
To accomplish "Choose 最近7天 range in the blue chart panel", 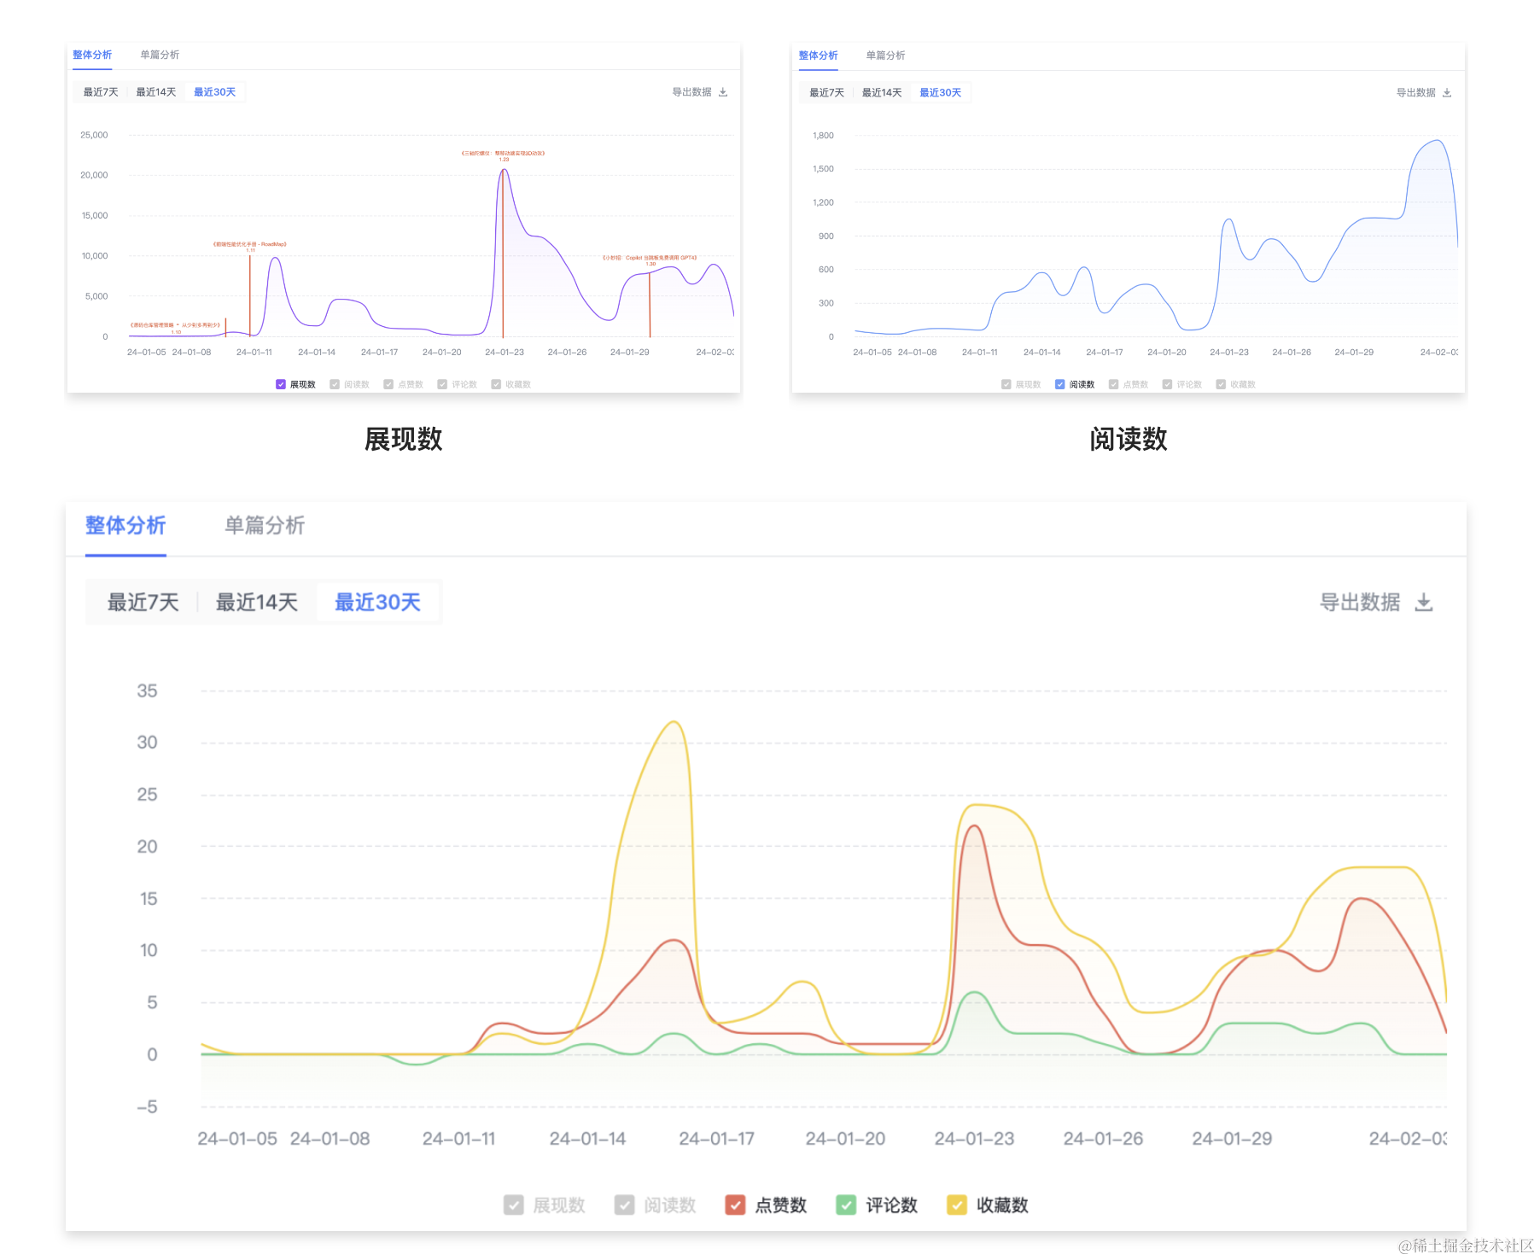I will [x=827, y=93].
